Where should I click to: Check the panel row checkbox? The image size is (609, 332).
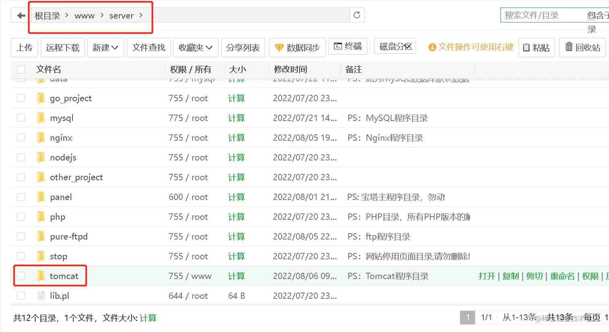pos(21,197)
